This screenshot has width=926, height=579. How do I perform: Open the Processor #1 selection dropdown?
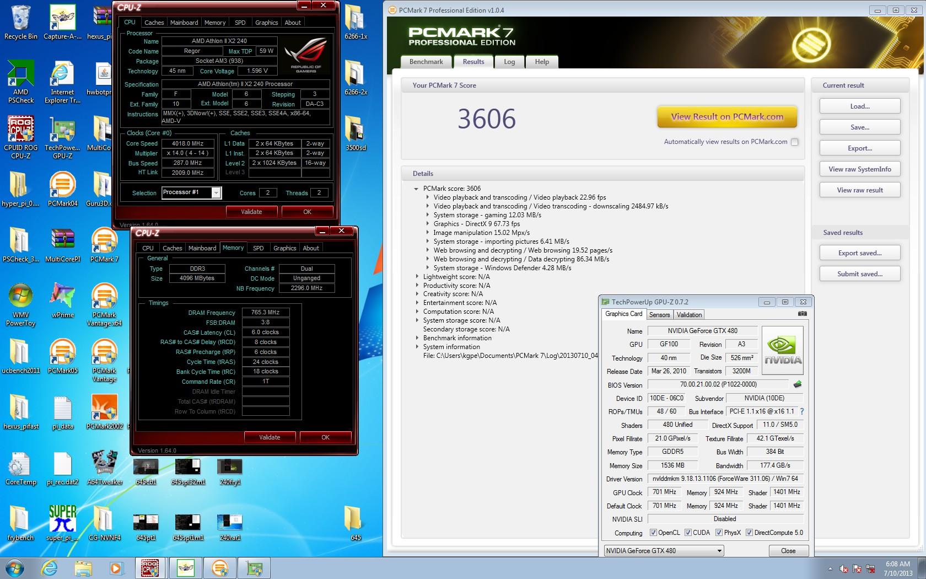click(x=216, y=192)
